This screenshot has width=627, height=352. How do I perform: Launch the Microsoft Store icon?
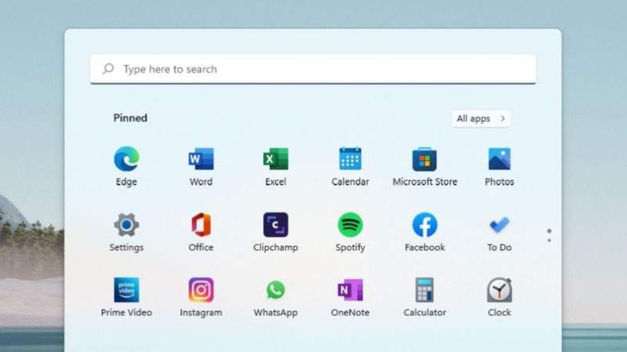click(x=424, y=159)
